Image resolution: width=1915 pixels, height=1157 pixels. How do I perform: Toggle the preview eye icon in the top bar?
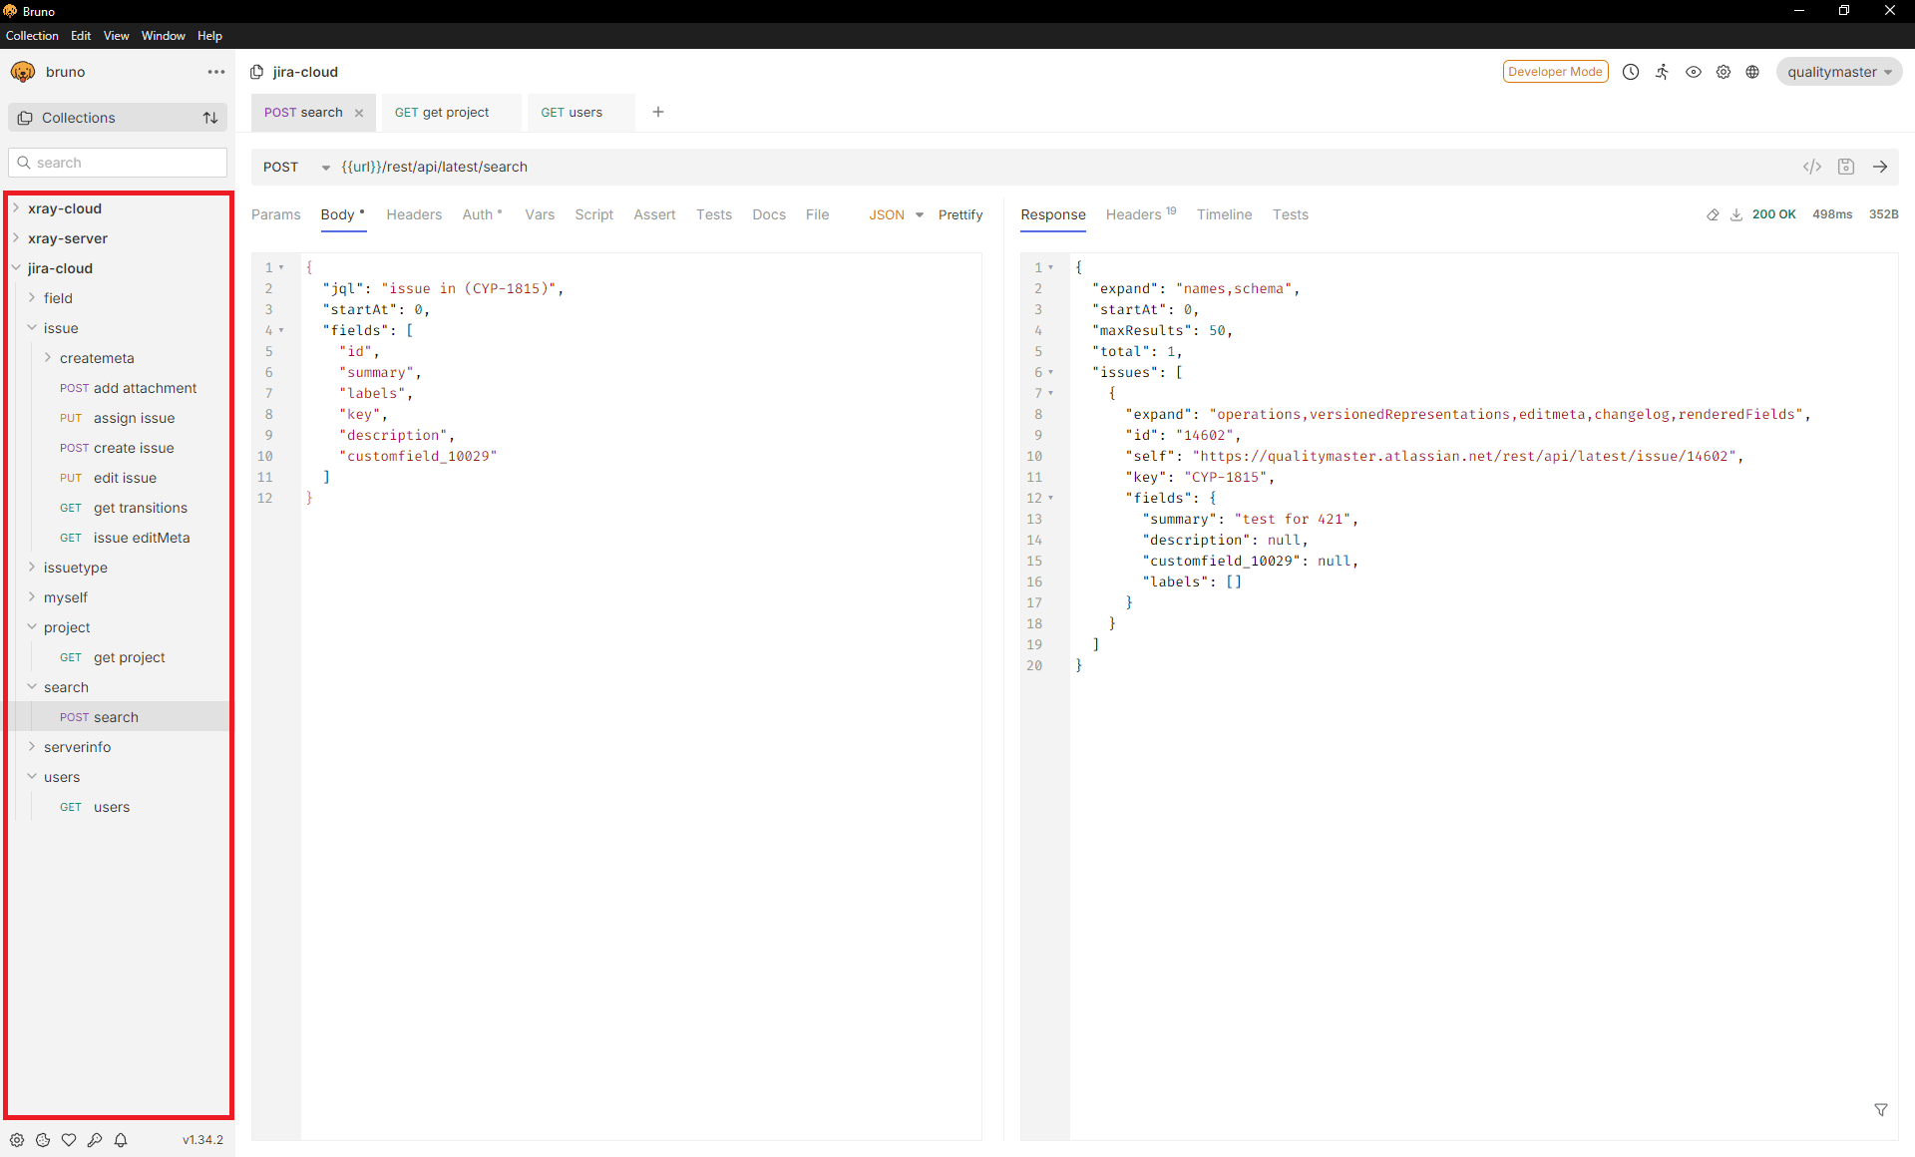click(x=1693, y=71)
